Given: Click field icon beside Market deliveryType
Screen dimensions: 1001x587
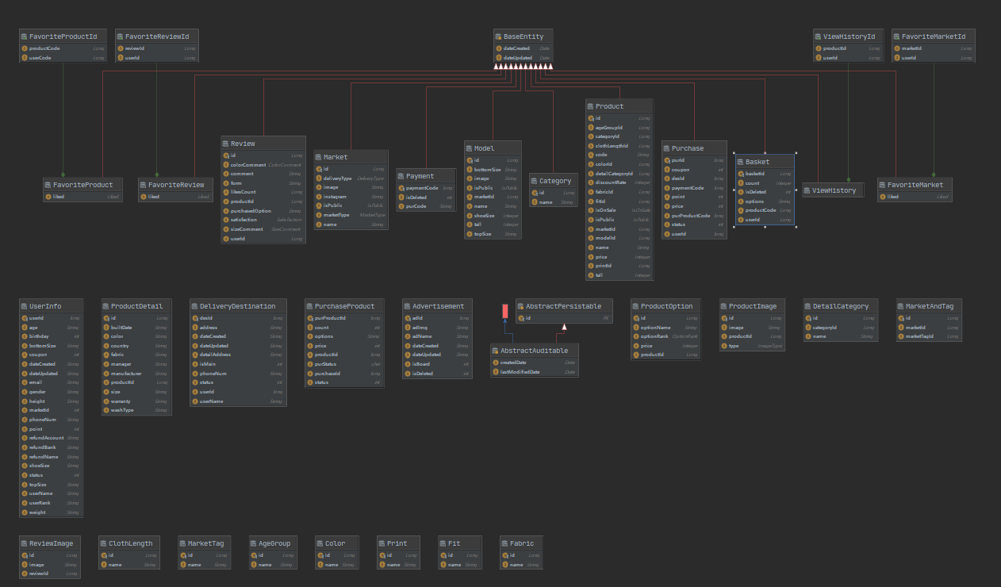Looking at the screenshot, I should [x=319, y=178].
